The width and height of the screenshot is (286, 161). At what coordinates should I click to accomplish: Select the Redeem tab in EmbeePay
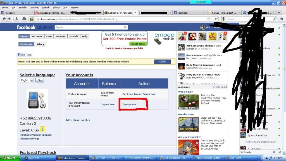60,36
